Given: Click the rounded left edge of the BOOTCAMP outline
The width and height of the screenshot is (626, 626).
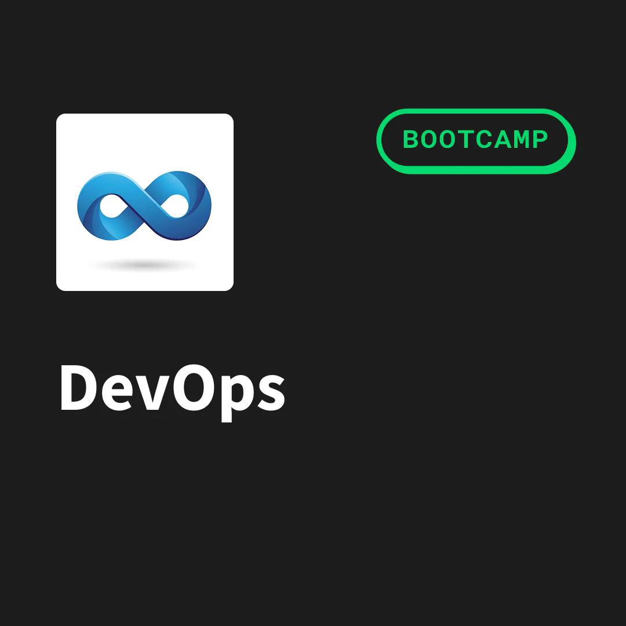Looking at the screenshot, I should 380,140.
